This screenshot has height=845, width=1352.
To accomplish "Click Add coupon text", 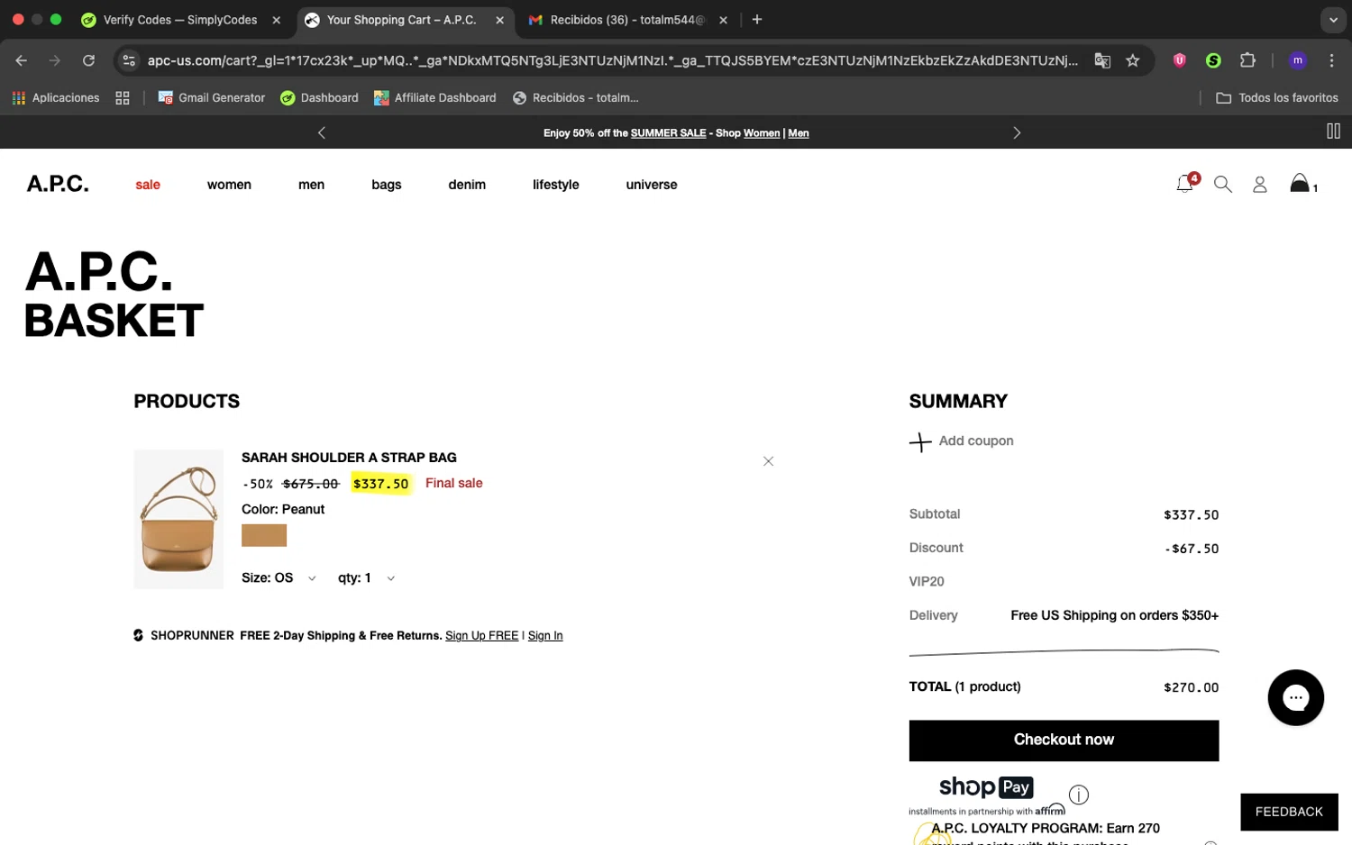I will click(976, 441).
